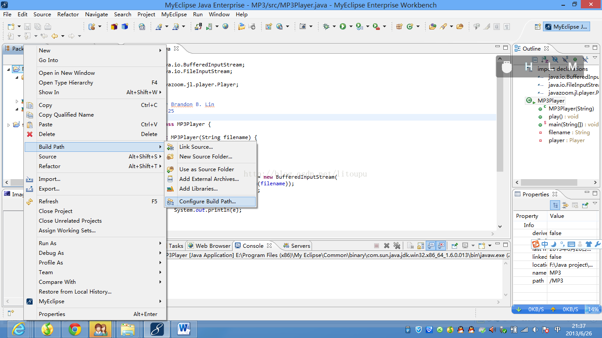Close the Properties view tab
Viewport: 602px width, 338px height.
555,194
